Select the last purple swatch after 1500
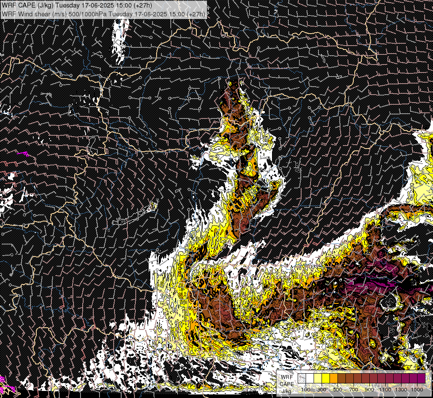Viewport: 433px width, 398px height. [422, 378]
